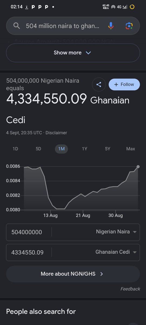Viewport: 146px width, 325px height.
Task: Edit the 504000000 amount field
Action: tap(29, 232)
